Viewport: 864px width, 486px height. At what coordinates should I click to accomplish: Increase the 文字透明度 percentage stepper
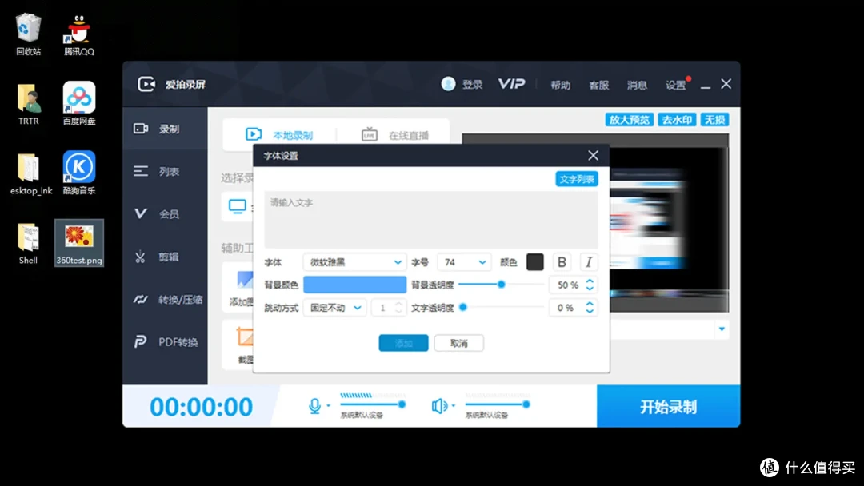(x=590, y=303)
